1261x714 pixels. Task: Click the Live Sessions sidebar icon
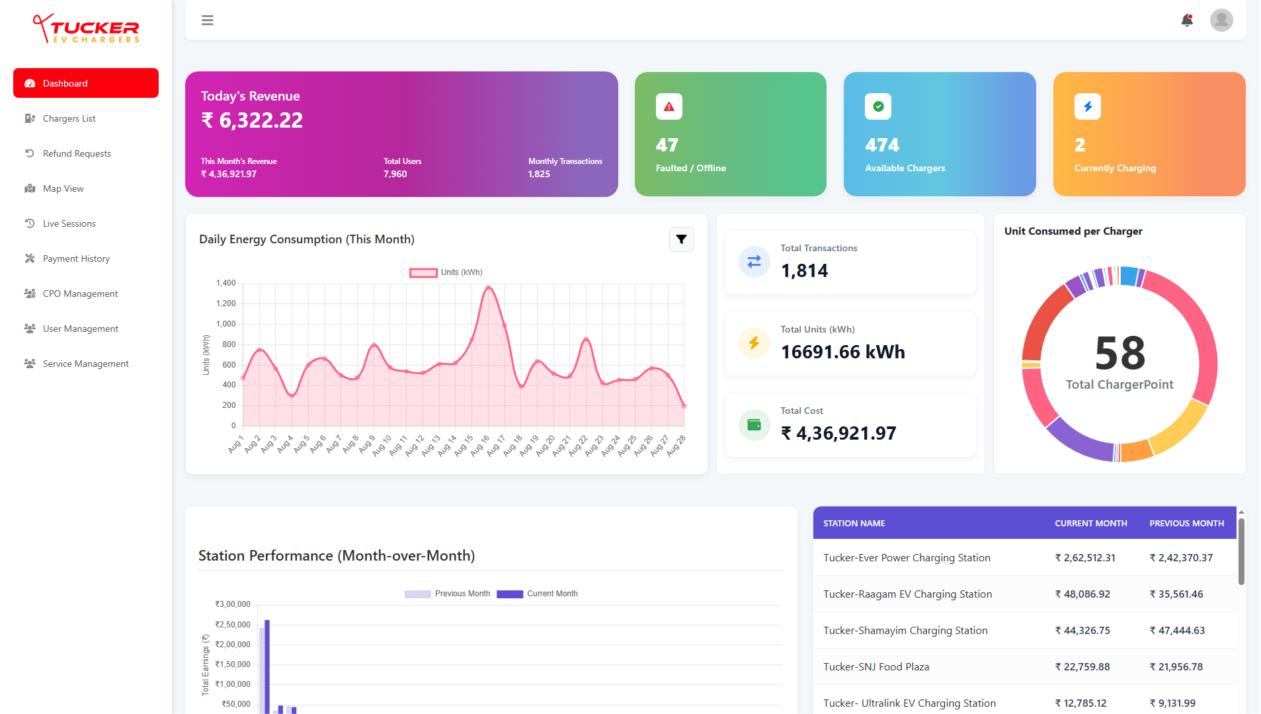coord(30,223)
